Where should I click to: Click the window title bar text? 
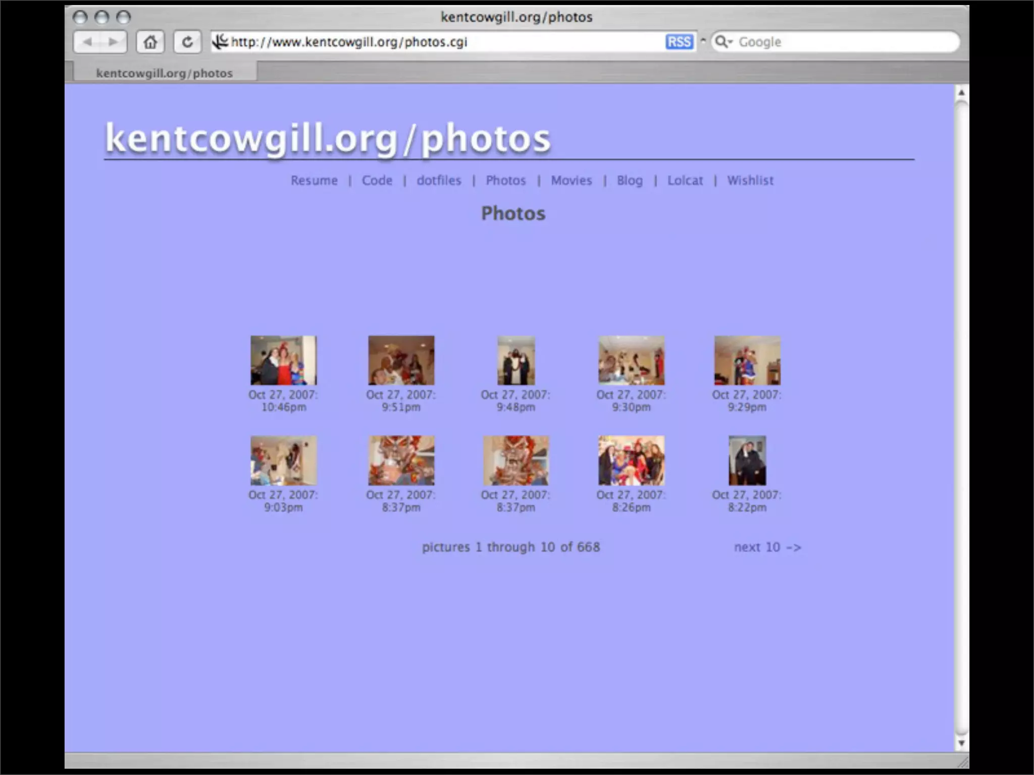516,17
